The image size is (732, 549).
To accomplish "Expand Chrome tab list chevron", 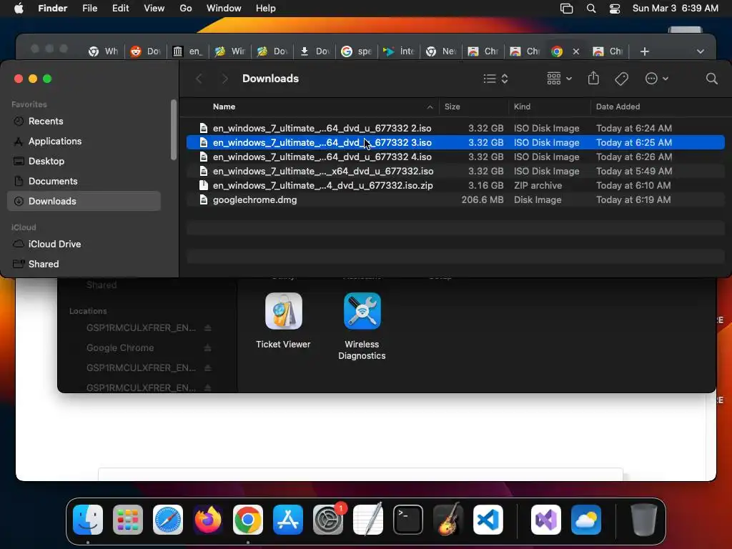I will (x=701, y=51).
